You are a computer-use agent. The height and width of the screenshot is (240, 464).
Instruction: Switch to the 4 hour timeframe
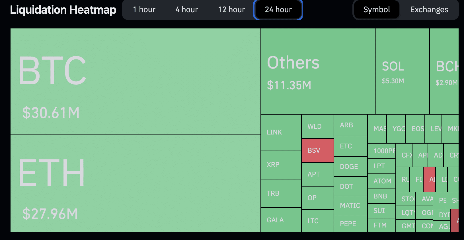pos(186,10)
